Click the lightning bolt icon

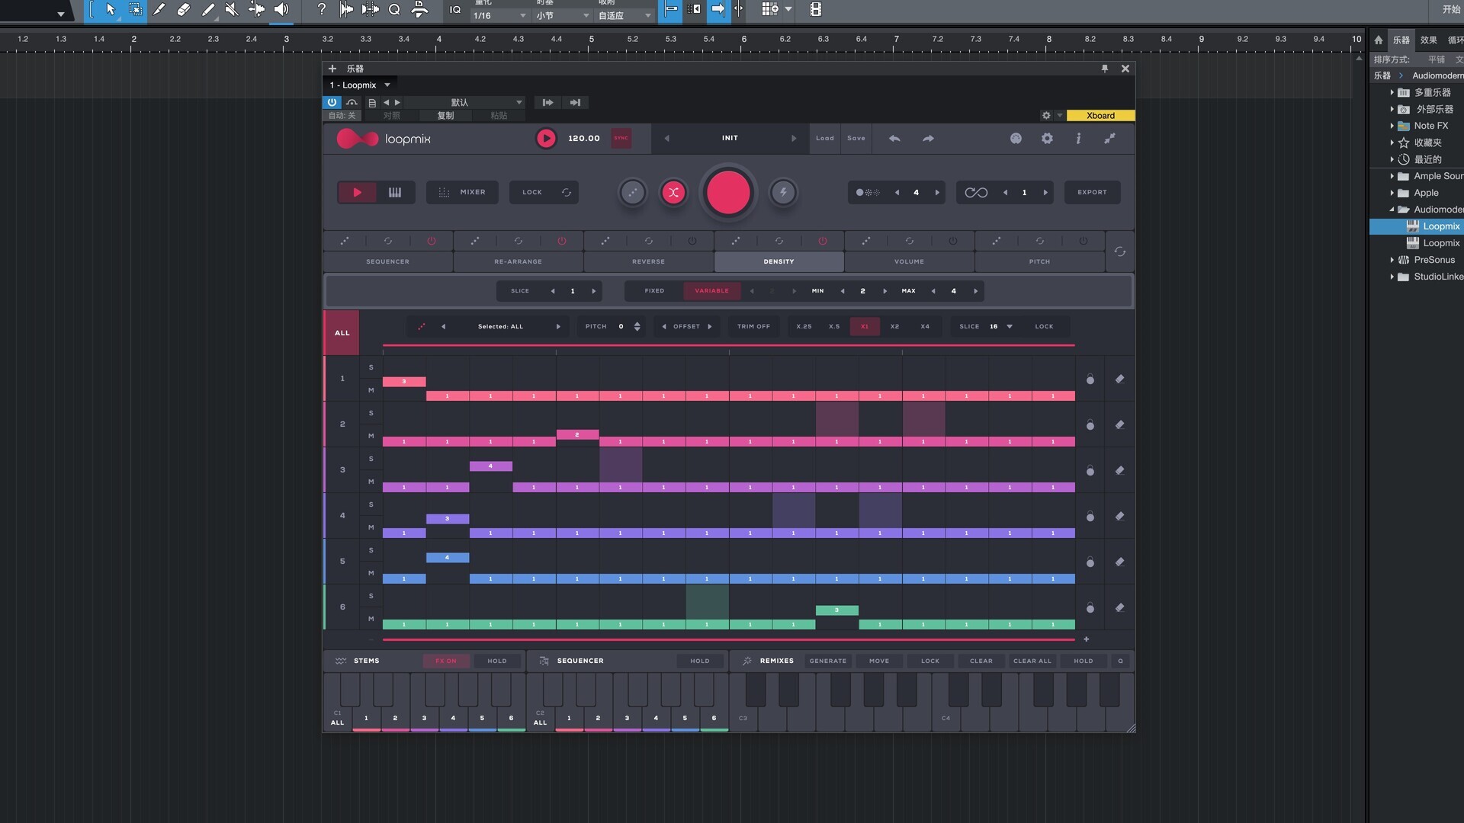coord(783,193)
